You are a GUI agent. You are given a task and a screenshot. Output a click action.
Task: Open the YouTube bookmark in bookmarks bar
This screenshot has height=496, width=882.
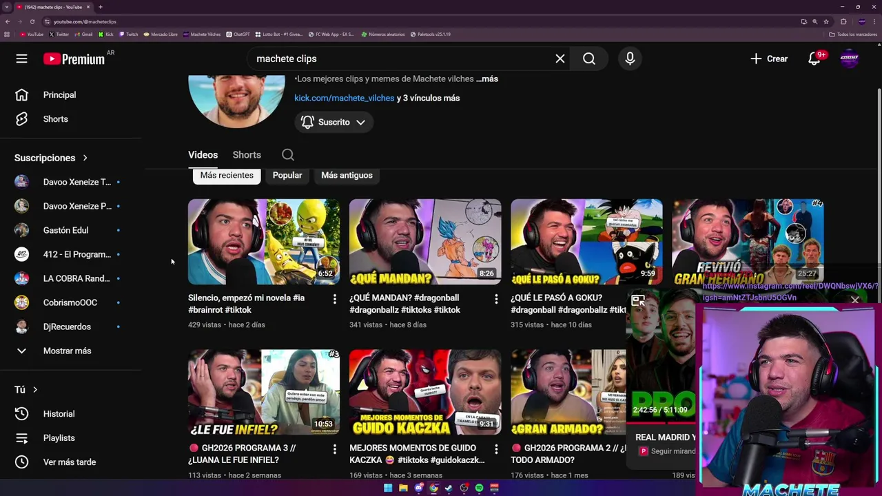pos(32,34)
